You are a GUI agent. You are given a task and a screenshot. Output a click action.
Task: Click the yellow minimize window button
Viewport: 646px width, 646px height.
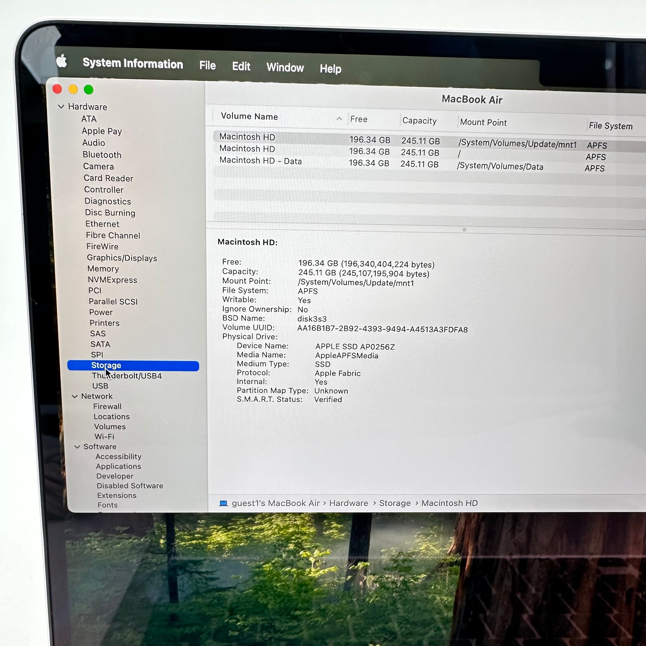pyautogui.click(x=73, y=89)
